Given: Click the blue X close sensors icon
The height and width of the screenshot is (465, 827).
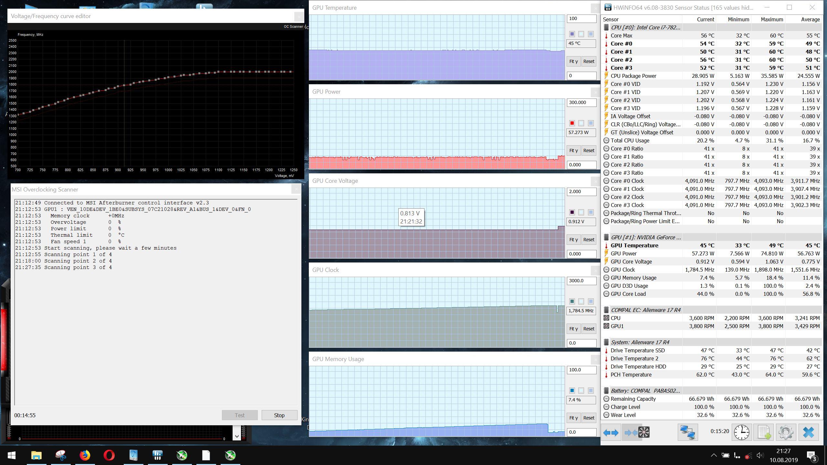Looking at the screenshot, I should click(x=808, y=432).
